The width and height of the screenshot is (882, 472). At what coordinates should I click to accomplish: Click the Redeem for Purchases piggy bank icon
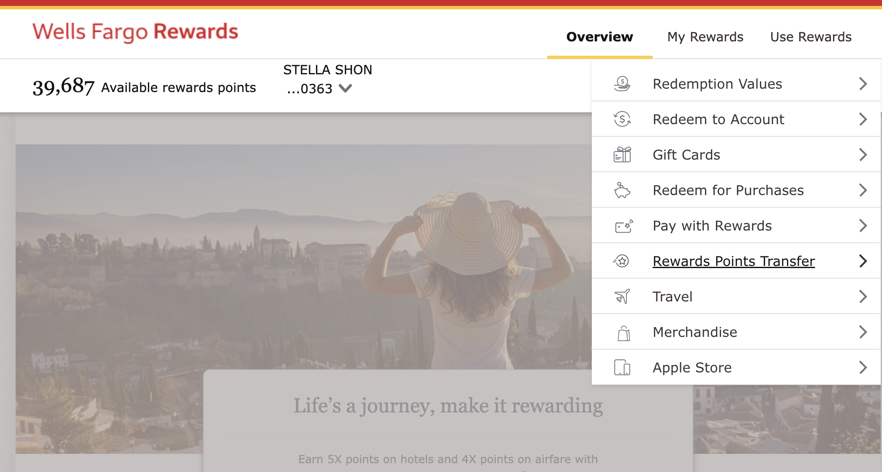point(622,190)
